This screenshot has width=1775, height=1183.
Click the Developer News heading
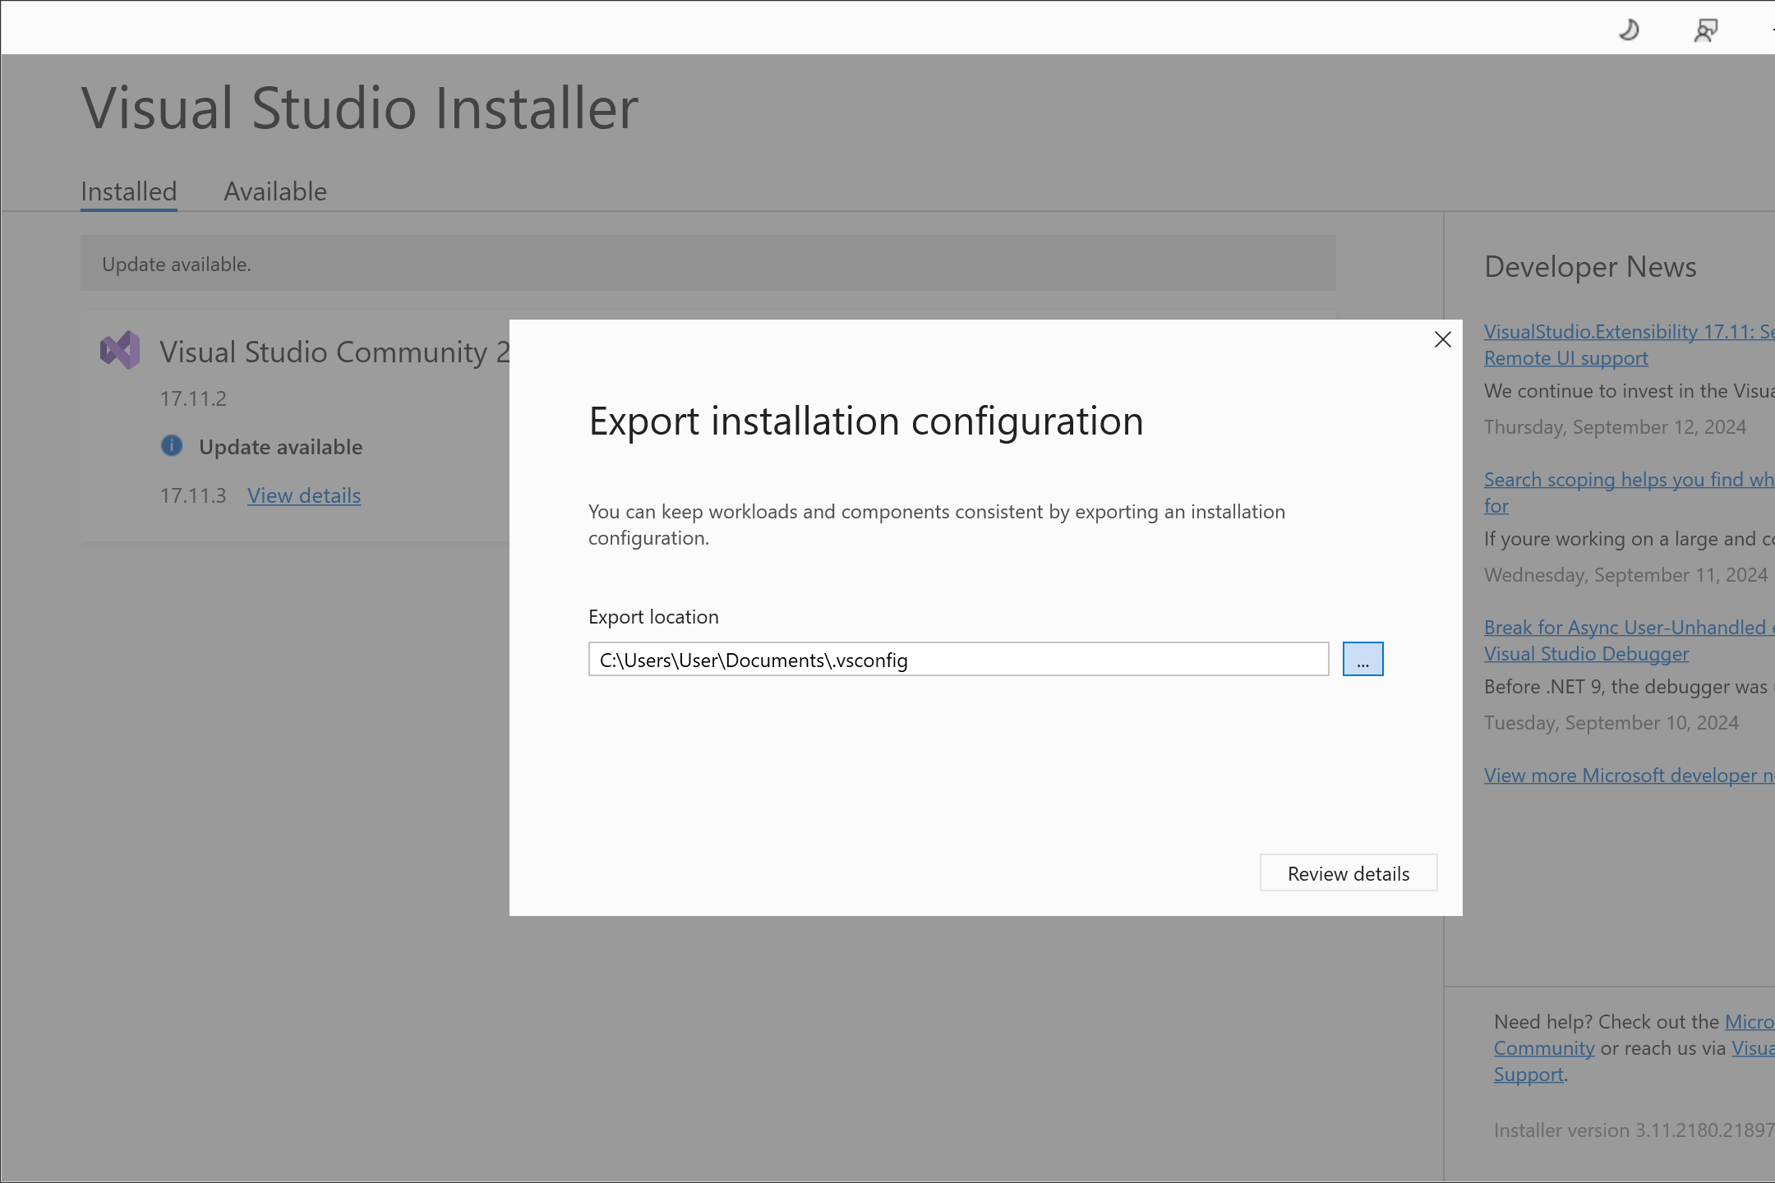[x=1590, y=267]
